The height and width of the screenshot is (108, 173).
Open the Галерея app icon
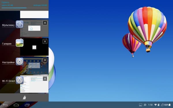pyautogui.click(x=20, y=43)
